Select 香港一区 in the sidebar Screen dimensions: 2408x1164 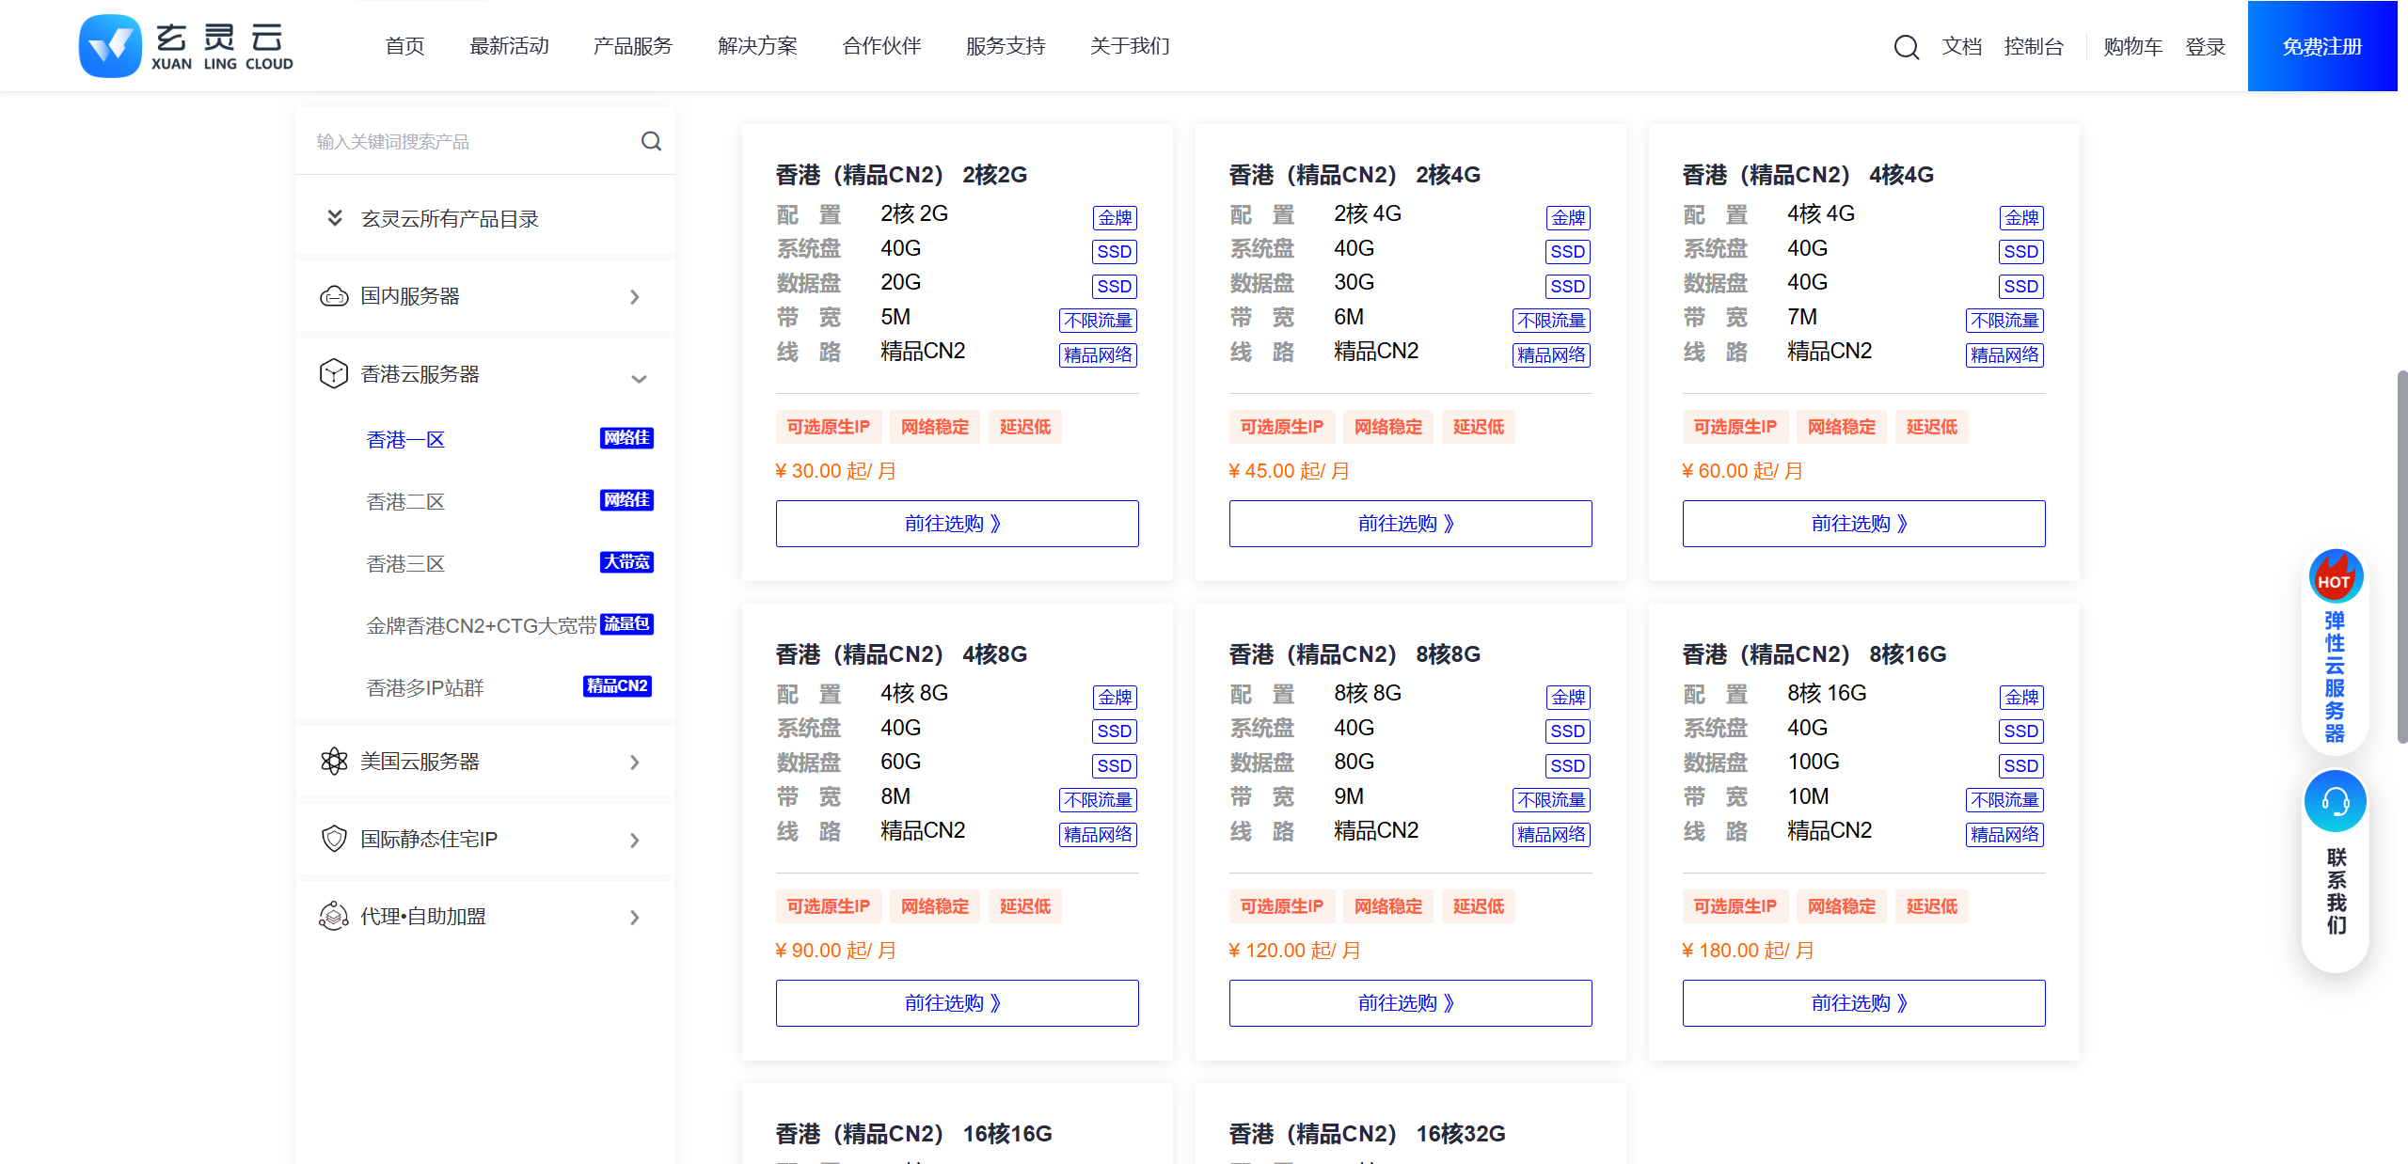tap(405, 439)
